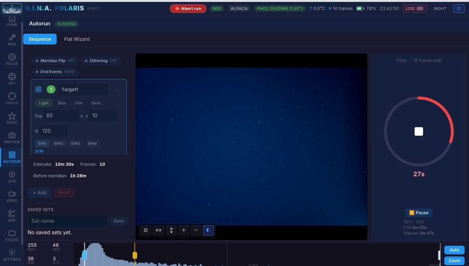The image size is (469, 266).
Task: Open End Events setting
Action: (x=55, y=72)
